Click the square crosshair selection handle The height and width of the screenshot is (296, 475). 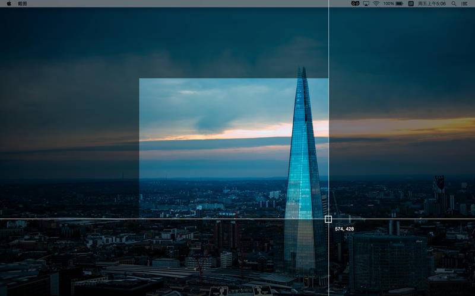point(328,219)
